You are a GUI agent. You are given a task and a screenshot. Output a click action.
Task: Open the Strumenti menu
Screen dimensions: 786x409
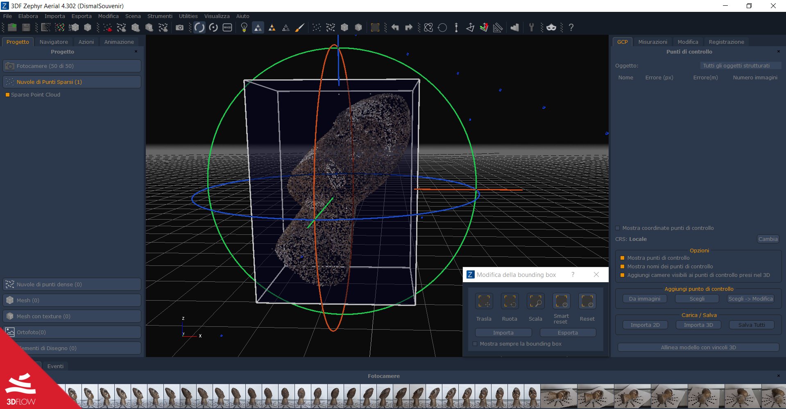point(160,16)
